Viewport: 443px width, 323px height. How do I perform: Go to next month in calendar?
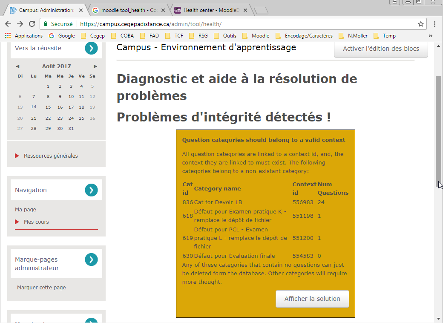click(x=95, y=66)
